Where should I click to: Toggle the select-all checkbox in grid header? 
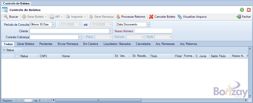(x=17, y=56)
